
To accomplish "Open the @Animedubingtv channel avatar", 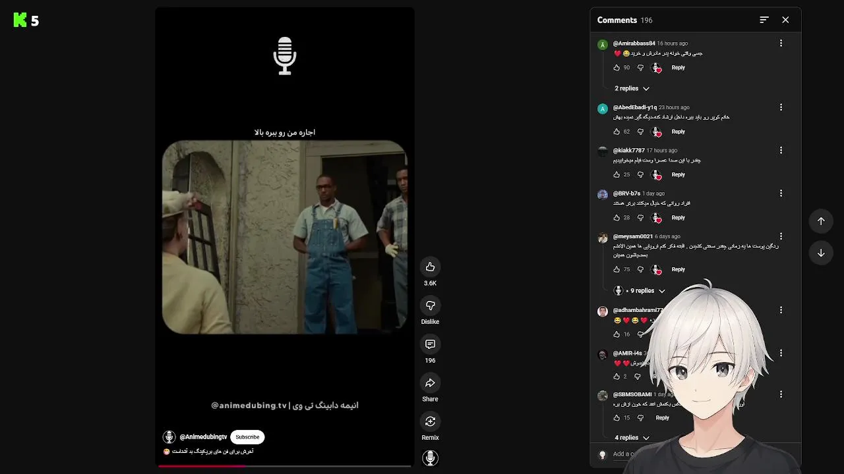I will (169, 437).
